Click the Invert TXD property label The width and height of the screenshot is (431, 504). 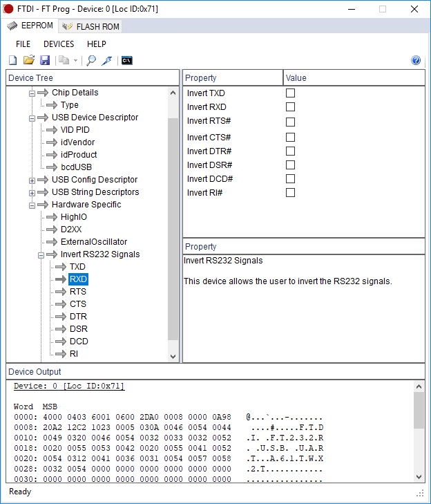point(206,93)
